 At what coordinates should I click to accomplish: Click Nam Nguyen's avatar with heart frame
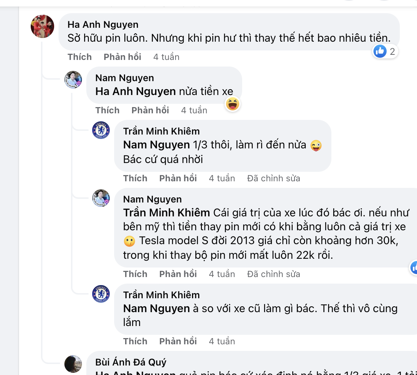(73, 80)
